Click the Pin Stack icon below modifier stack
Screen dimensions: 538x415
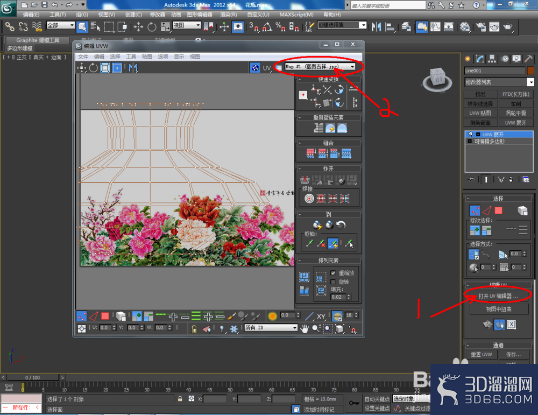click(x=471, y=179)
